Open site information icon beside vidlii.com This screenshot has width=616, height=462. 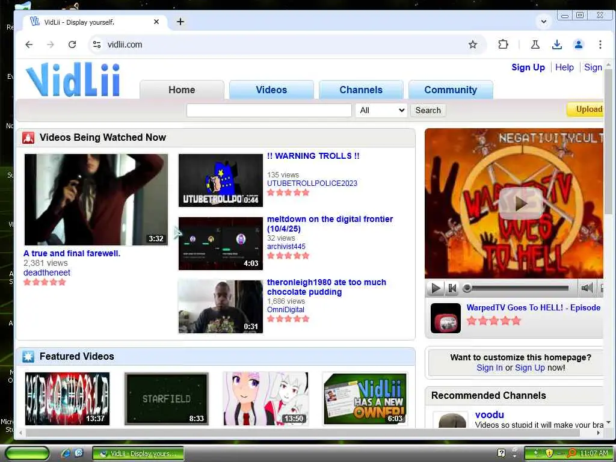click(97, 45)
